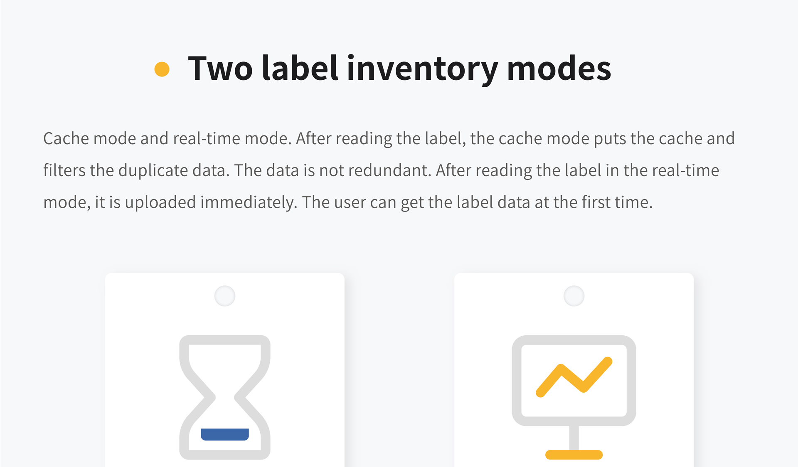Click the yellow trend line on monitor
The image size is (798, 467).
pyautogui.click(x=574, y=377)
